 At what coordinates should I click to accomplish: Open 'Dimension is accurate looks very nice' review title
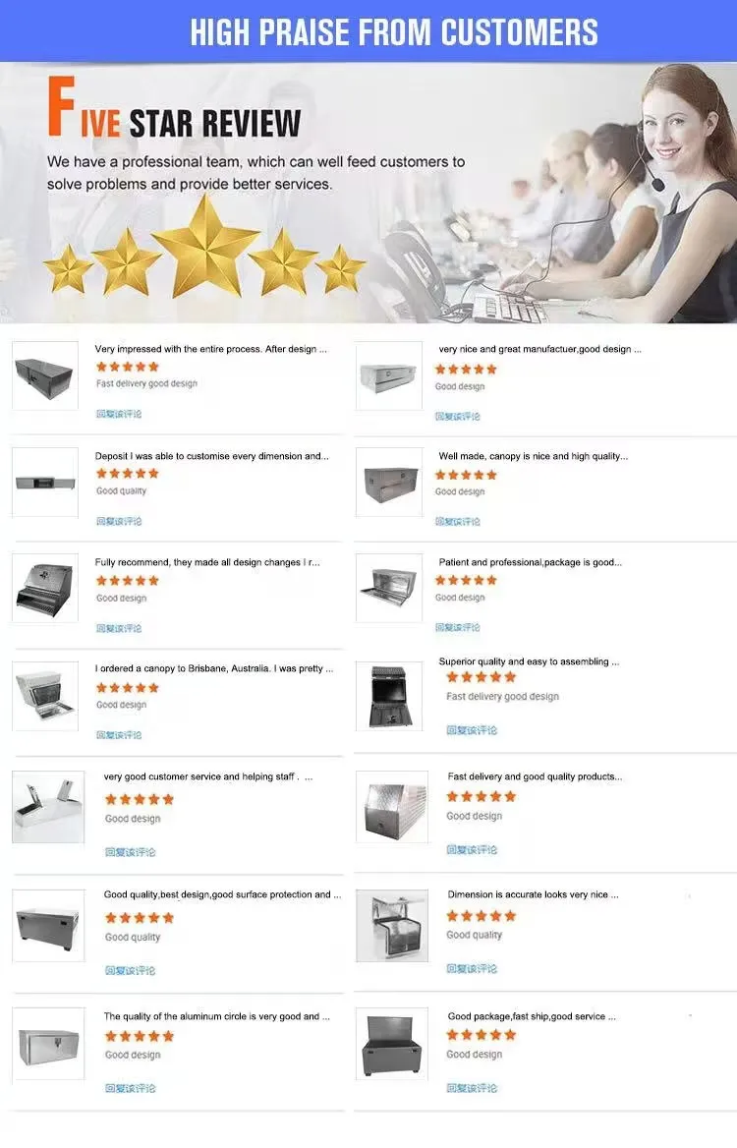pyautogui.click(x=533, y=894)
